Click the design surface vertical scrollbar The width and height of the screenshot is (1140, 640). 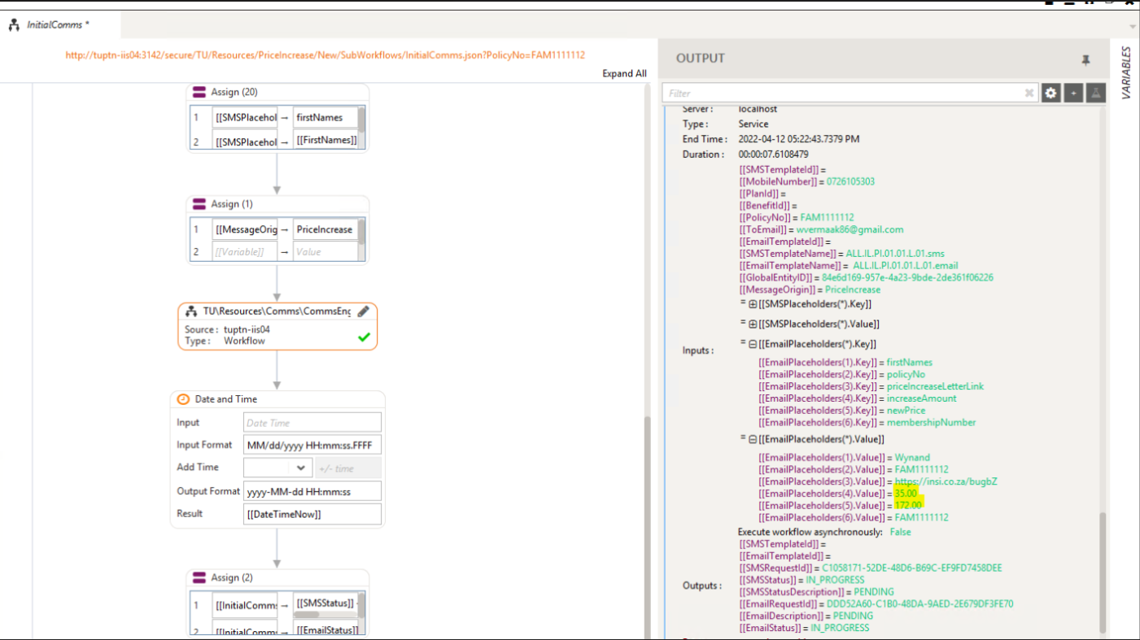point(648,526)
